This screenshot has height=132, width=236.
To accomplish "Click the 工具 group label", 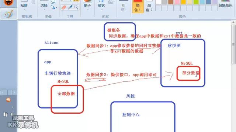I will point(70,16).
